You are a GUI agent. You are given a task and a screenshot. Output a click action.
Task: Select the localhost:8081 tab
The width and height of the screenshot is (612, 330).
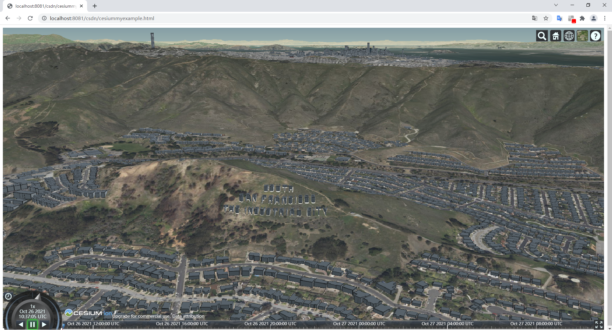tap(46, 6)
